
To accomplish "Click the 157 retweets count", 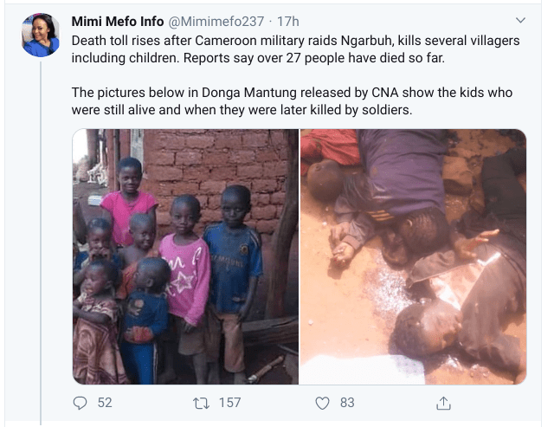I will (230, 403).
